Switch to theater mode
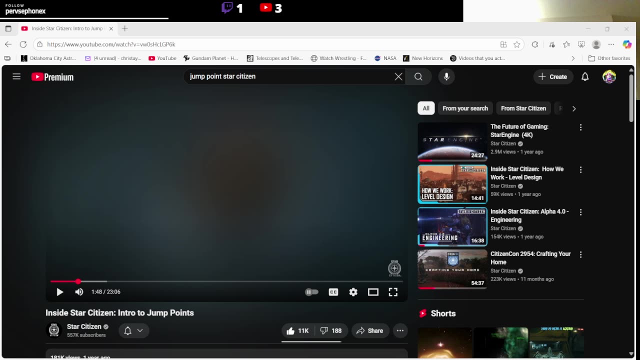The image size is (640, 360). [373, 292]
